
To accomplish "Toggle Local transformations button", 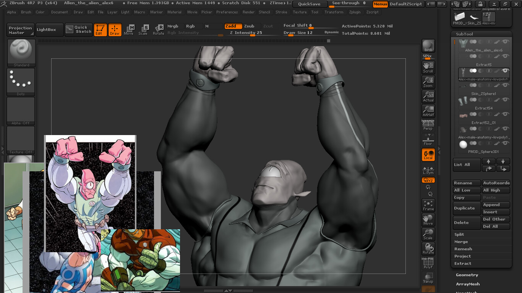I will click(x=428, y=155).
